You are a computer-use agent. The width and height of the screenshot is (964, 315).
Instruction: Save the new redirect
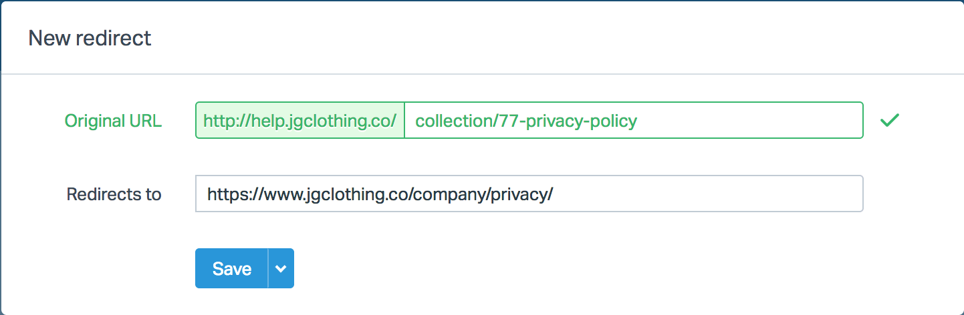(x=232, y=268)
